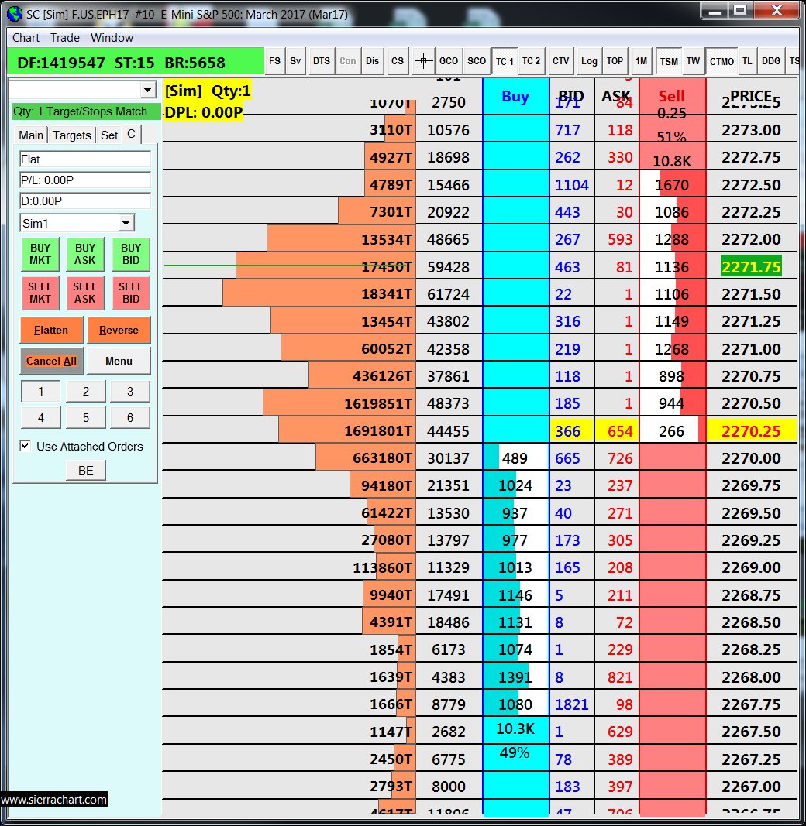Screen dimensions: 806x826
Task: Switch to the Main tab
Action: (31, 135)
